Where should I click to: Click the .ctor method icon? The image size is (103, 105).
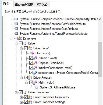tap(32, 53)
